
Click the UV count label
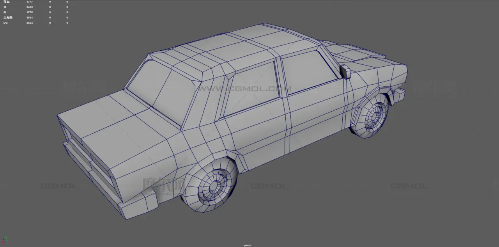(x=5, y=23)
